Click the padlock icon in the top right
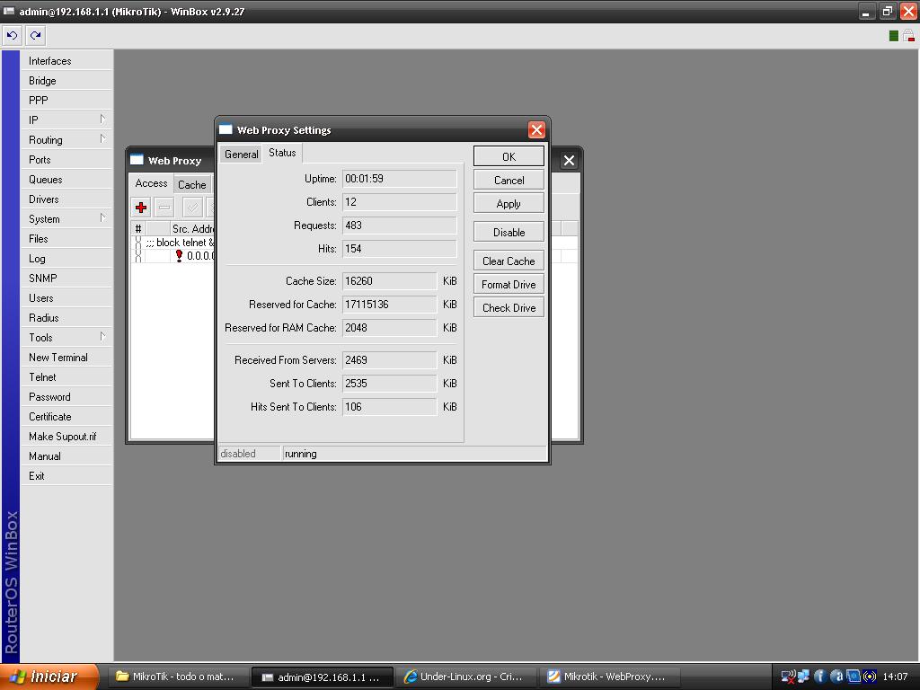Screen dimensions: 920x690 point(909,36)
